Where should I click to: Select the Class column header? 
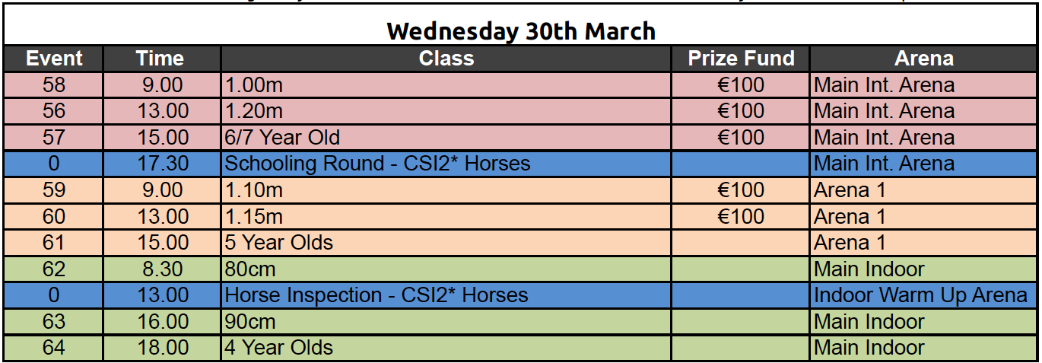point(446,59)
